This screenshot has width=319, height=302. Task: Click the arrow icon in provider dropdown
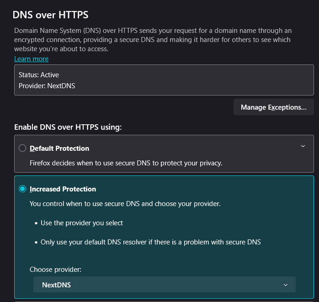pyautogui.click(x=286, y=285)
